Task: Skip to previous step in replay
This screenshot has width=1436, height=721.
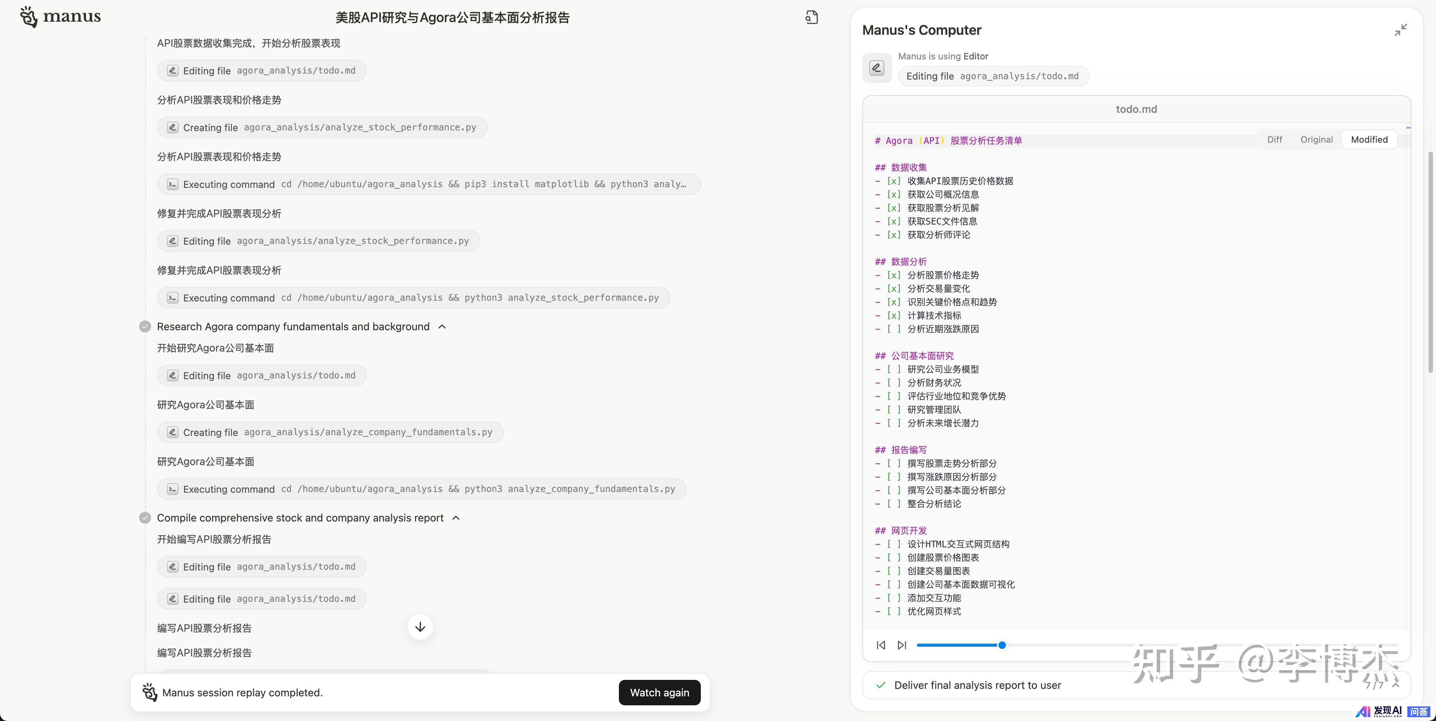Action: [881, 645]
